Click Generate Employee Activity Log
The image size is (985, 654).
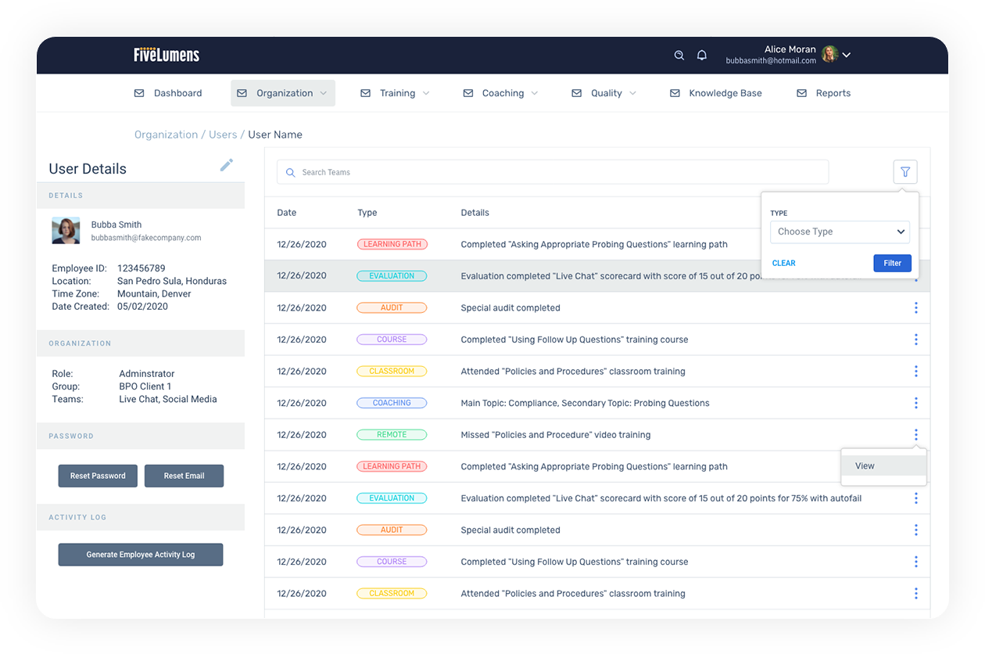[141, 555]
